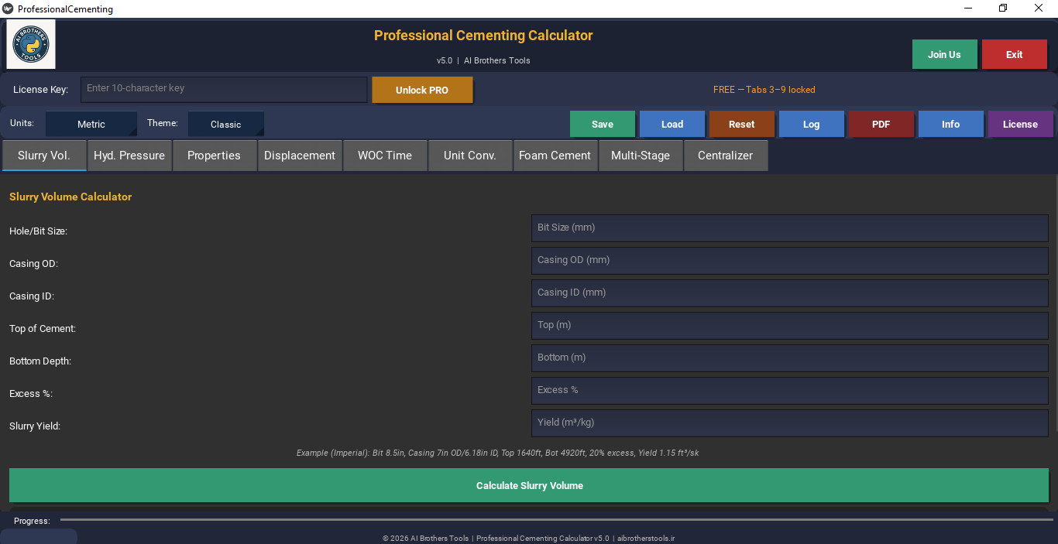Restore down the ProfessionalCementing window
Image resolution: width=1058 pixels, height=544 pixels.
click(1003, 9)
